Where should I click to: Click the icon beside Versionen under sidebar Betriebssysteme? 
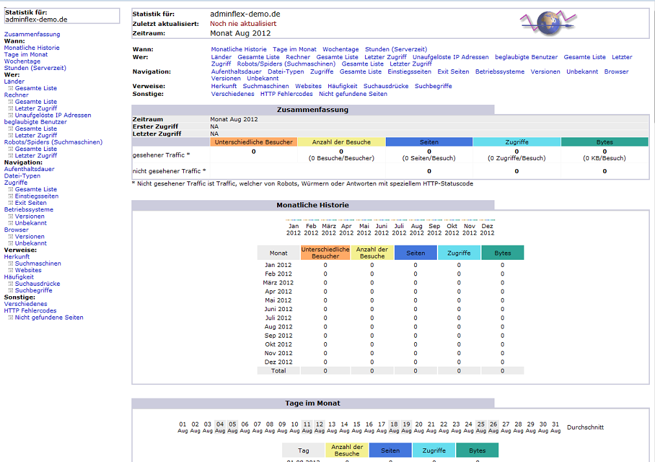11,216
